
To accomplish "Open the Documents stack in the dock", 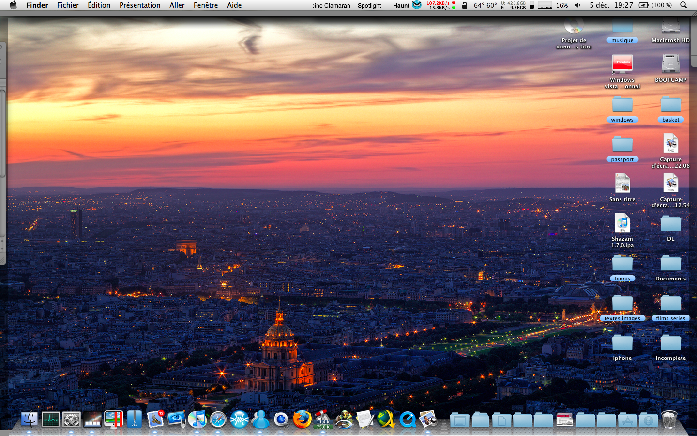I will click(501, 420).
